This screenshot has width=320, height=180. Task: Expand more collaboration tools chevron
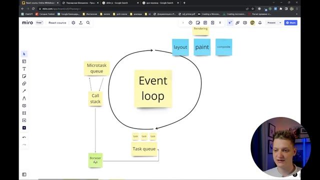220,22
